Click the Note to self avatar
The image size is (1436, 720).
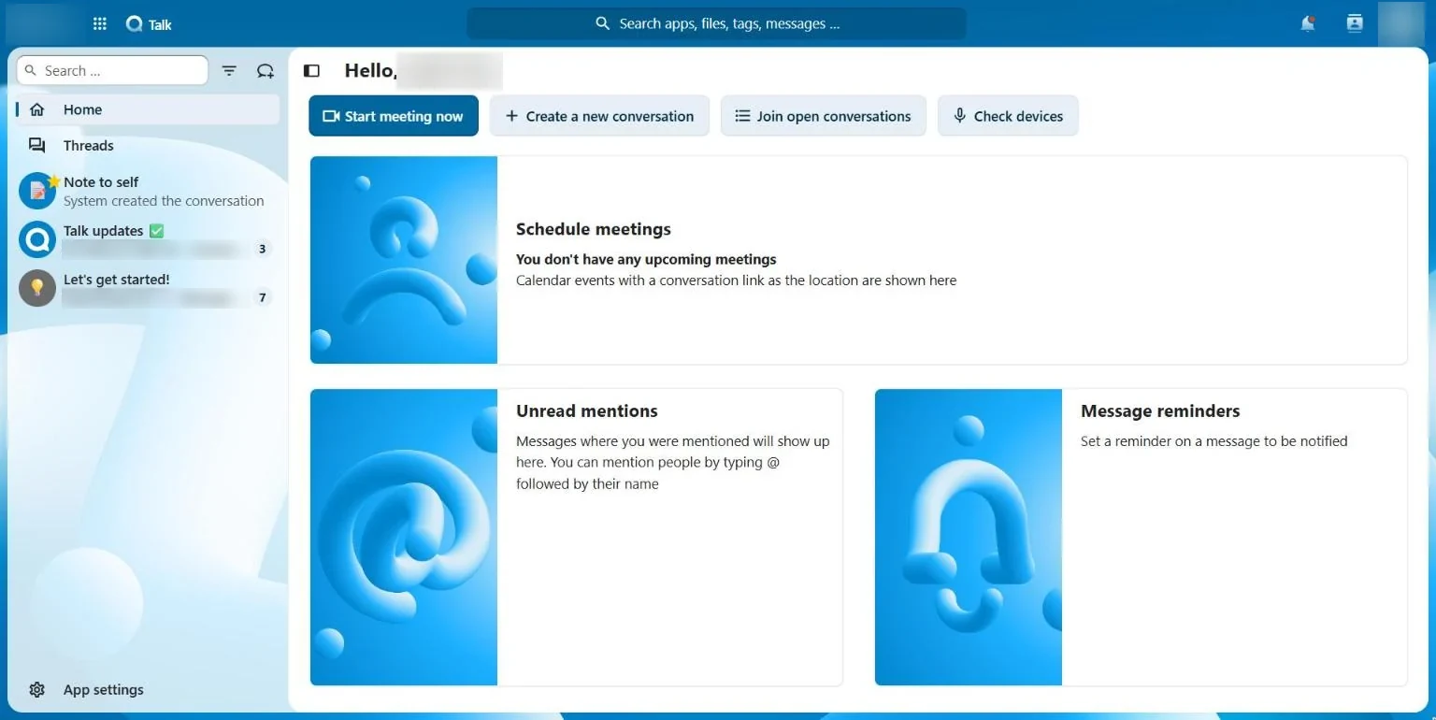37,191
